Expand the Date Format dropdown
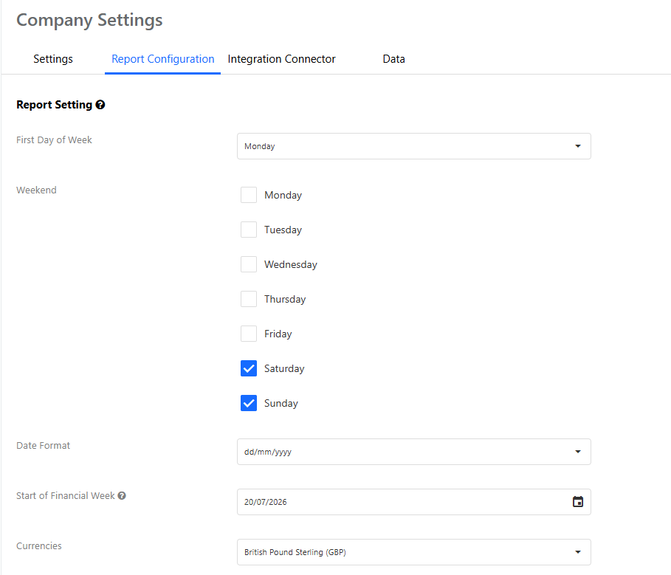Screen dimensions: 671x575 (414, 452)
